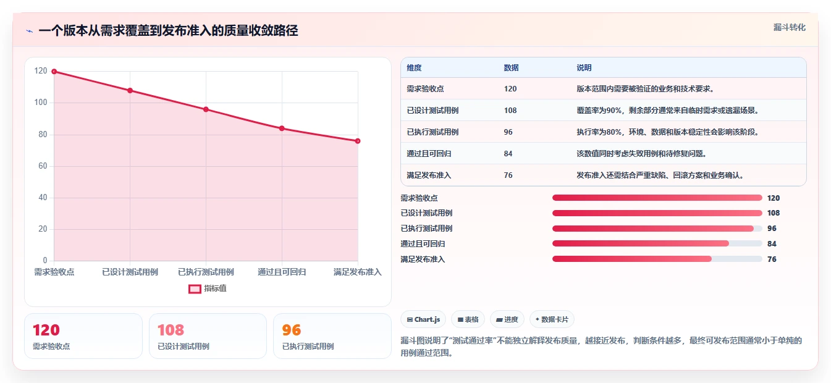Click the 0 y-axis tick label
Screen dimensions: 831x383
click(45, 261)
